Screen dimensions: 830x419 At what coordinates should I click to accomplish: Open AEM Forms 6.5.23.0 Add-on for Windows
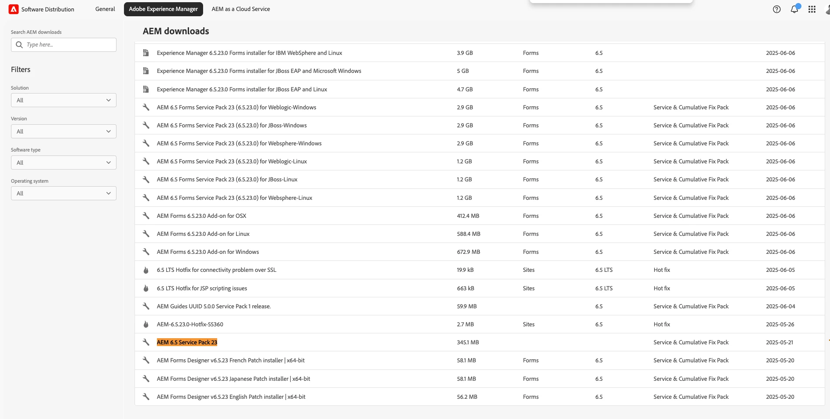[x=208, y=252]
